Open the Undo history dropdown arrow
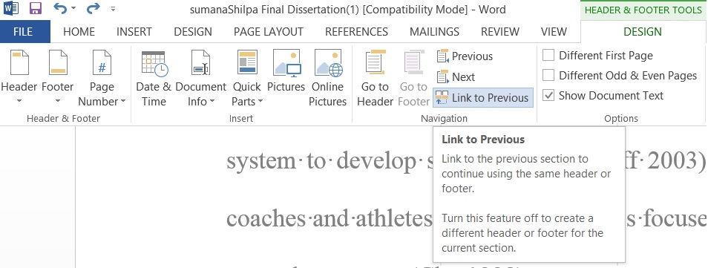This screenshot has height=268, width=708. [73, 9]
